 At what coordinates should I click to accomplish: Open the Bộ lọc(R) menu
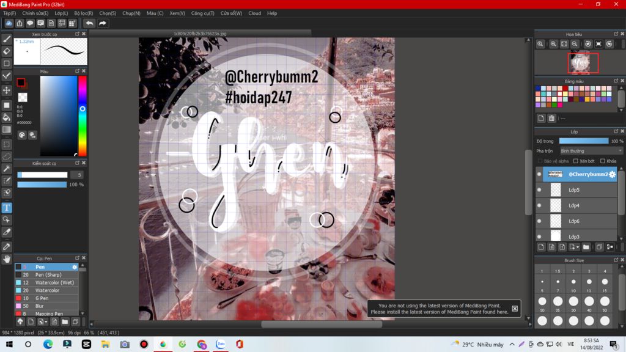(x=83, y=13)
